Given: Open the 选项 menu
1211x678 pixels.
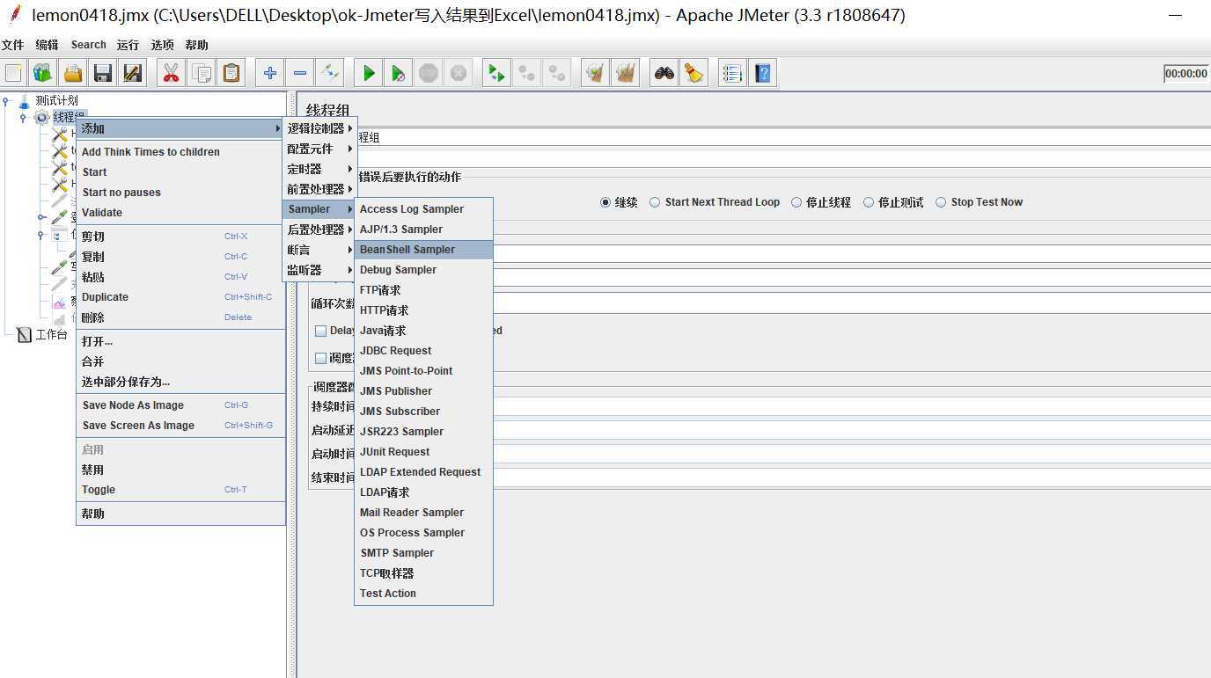Looking at the screenshot, I should [162, 45].
